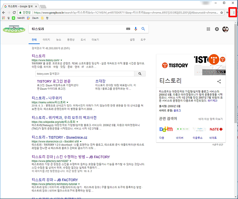This screenshot has height=199, width=238.
Task: Open the Apps bookmarks grid icon
Action: coord(3,18)
